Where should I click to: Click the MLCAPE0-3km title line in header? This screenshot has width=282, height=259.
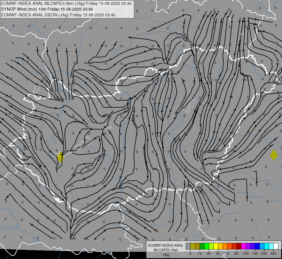pyautogui.click(x=66, y=3)
